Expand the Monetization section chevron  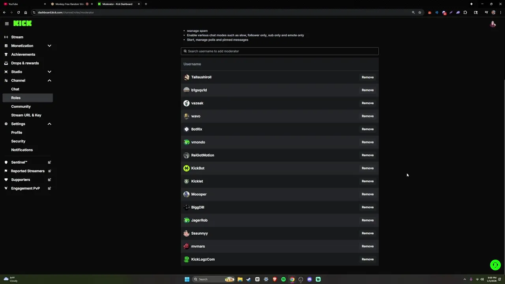[49, 46]
